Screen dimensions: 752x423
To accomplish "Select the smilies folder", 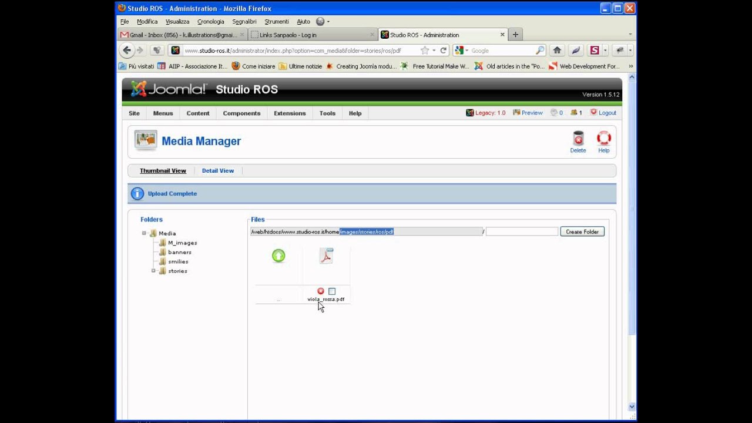I will (x=178, y=261).
